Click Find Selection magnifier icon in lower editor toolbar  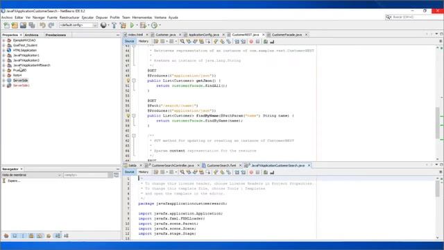tap(182, 172)
